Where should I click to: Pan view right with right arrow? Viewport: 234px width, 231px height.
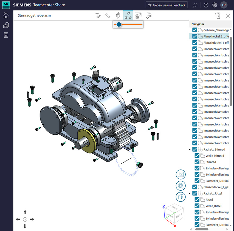pos(32,219)
